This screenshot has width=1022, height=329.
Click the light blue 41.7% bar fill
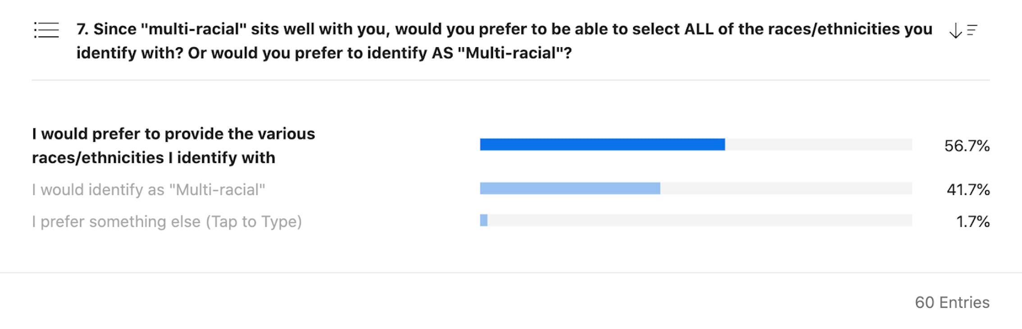tap(570, 188)
